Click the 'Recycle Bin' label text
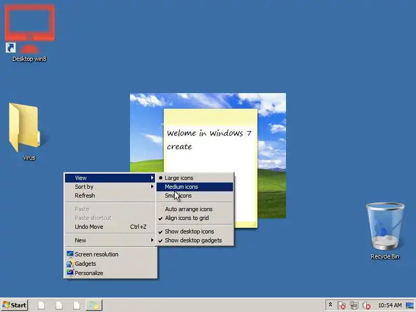The width and height of the screenshot is (416, 312). point(385,256)
